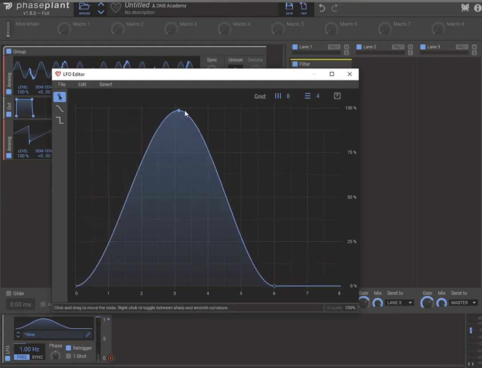
Task: Select the next preset with down chevron
Action: (101, 12)
